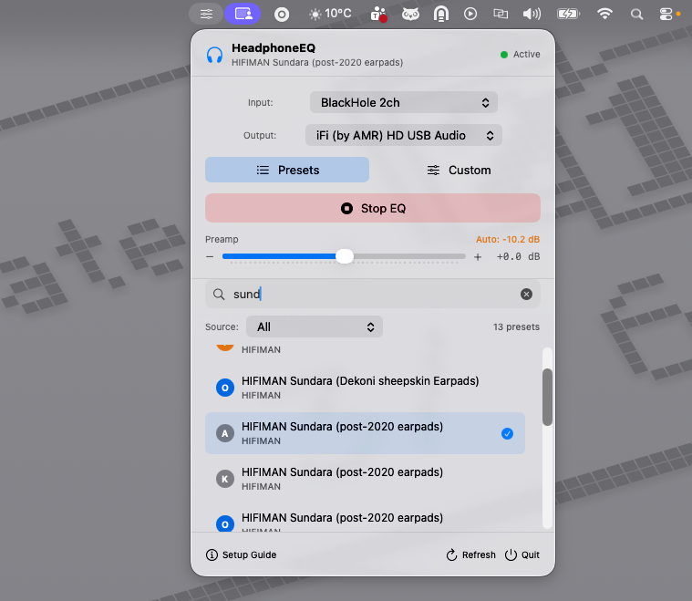Open Spotlight search

point(636,15)
